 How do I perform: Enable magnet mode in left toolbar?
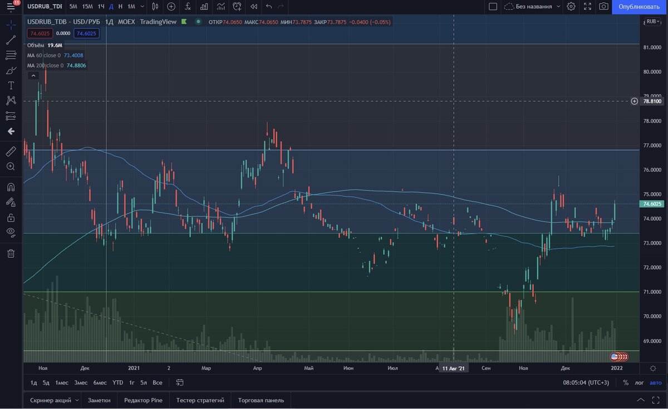coord(11,187)
